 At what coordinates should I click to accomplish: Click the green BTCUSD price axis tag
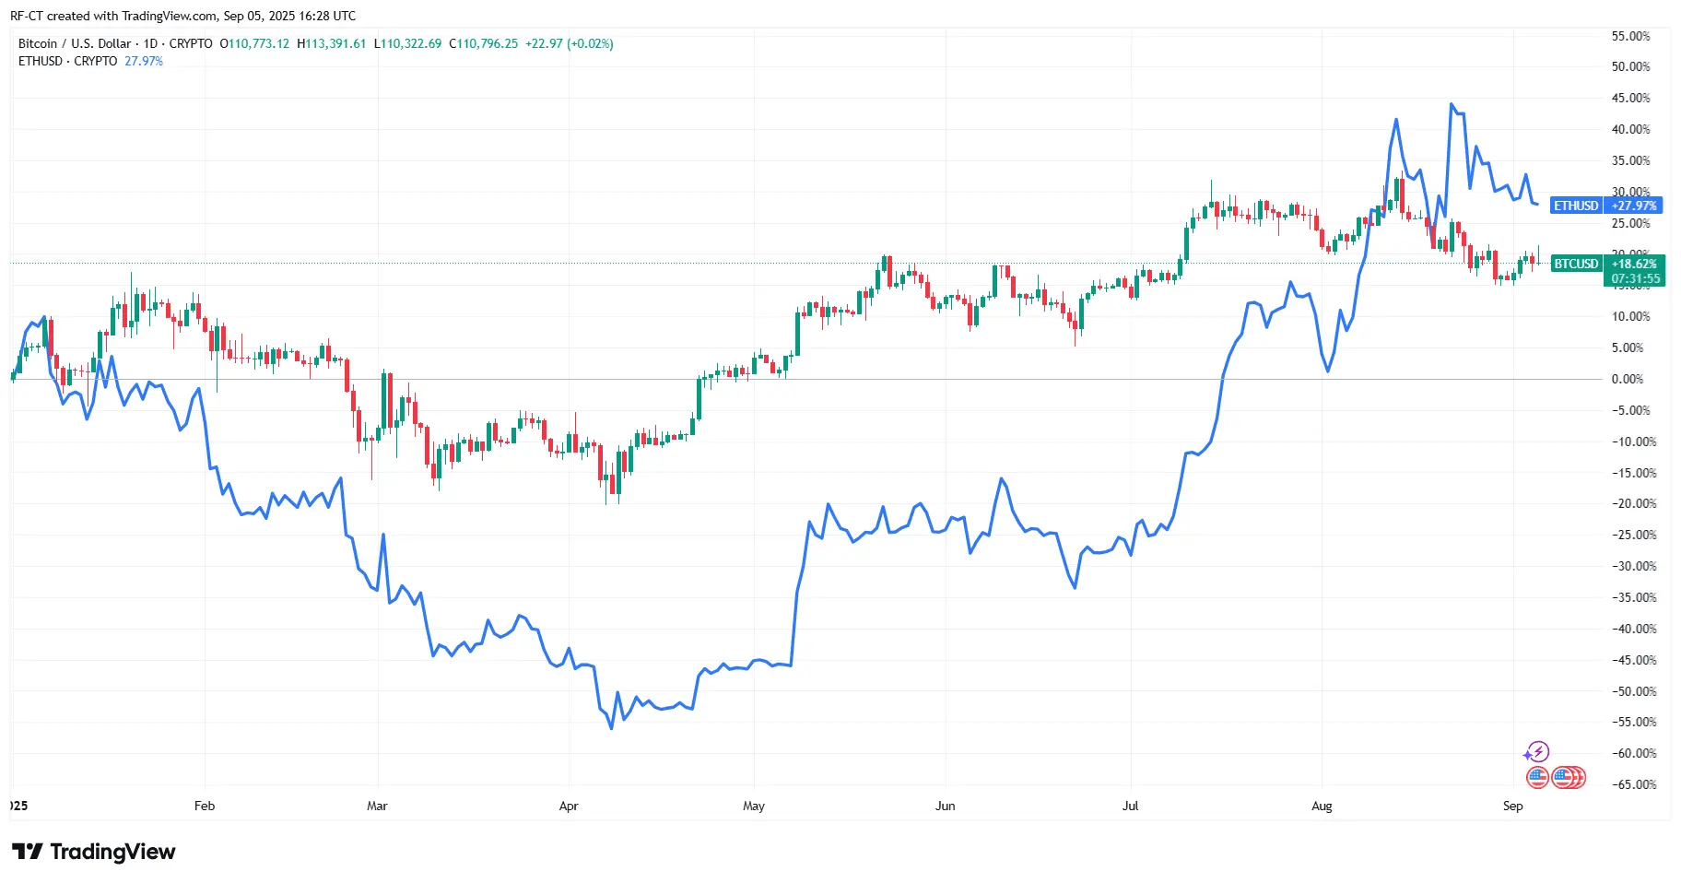(1576, 264)
